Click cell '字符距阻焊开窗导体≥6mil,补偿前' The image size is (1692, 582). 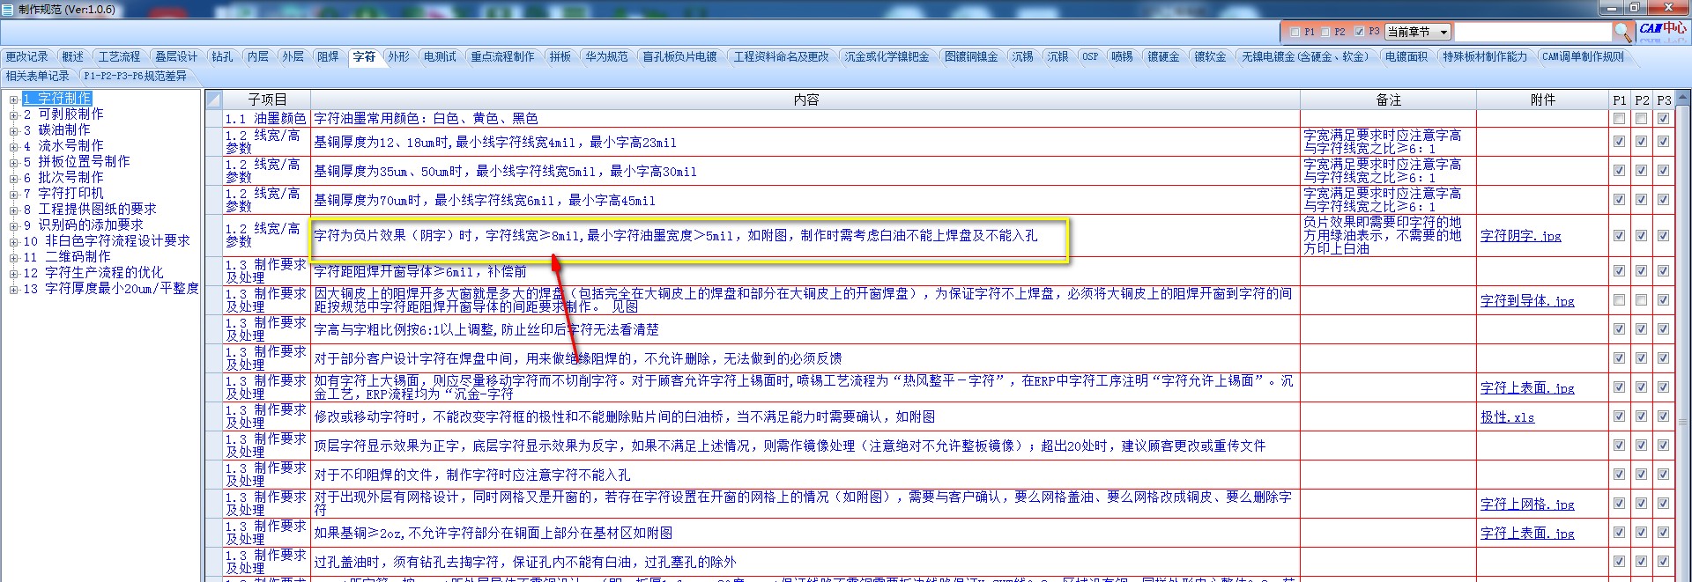tap(805, 271)
